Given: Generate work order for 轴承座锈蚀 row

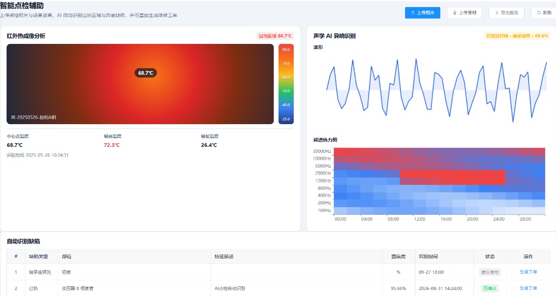Looking at the screenshot, I should coord(528,272).
